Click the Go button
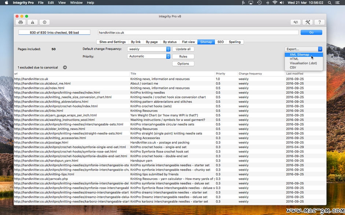The image size is (345, 215). tap(311, 32)
